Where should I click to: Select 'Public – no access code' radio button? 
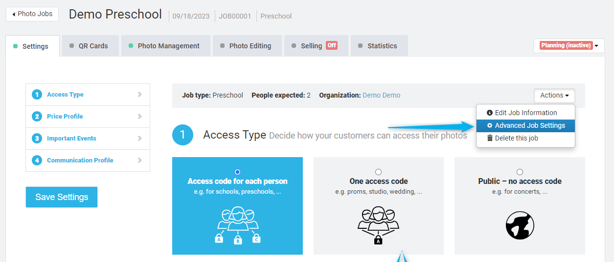tap(520, 172)
